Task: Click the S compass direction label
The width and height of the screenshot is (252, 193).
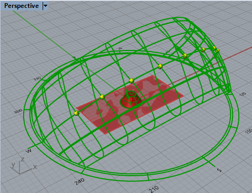Action: pos(219,170)
